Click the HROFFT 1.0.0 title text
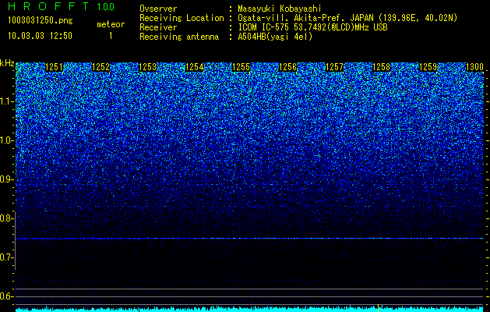This screenshot has width=490, height=312. [x=61, y=6]
